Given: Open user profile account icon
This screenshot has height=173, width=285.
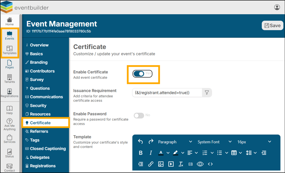Looking at the screenshot, I should pos(277,7).
